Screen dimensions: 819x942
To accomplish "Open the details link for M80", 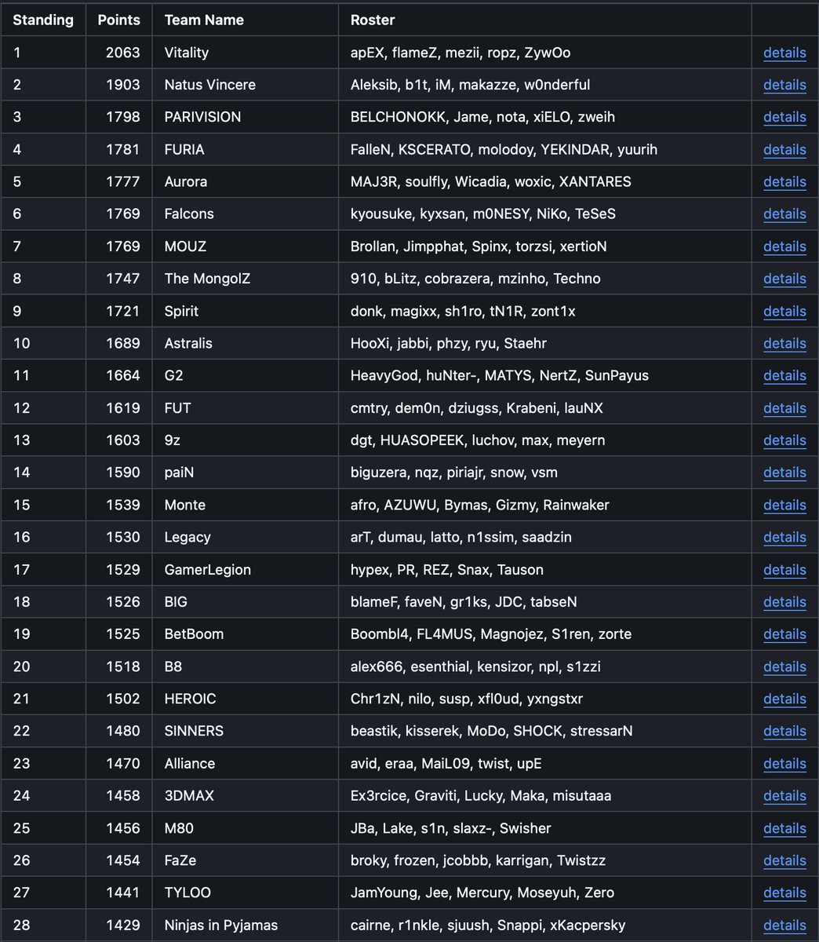I will point(784,828).
